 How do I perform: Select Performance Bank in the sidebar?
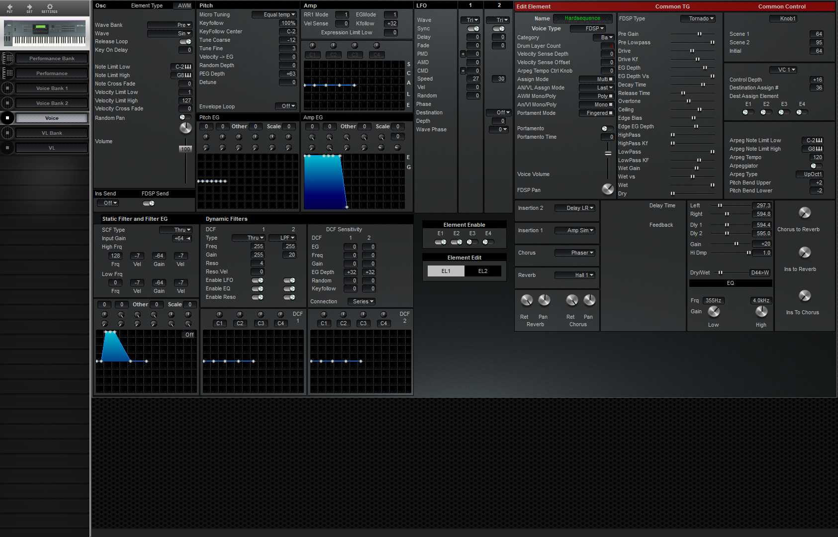tap(52, 58)
